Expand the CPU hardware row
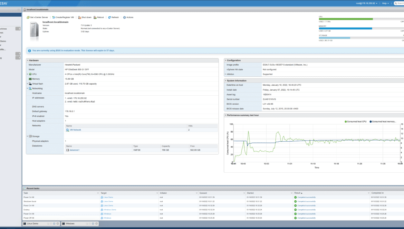 tap(28, 74)
